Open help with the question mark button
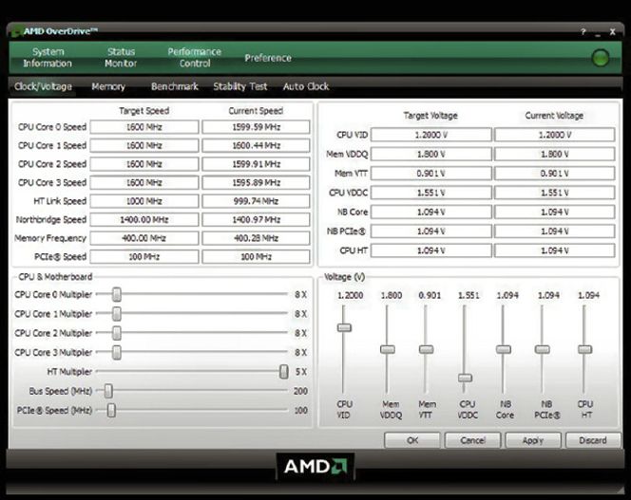 click(x=583, y=31)
